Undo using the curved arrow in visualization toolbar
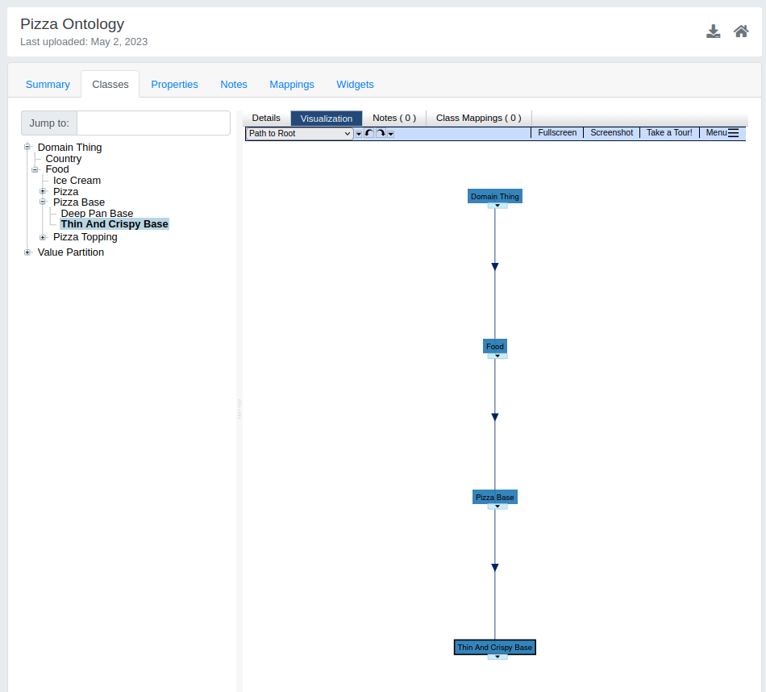Viewport: 766px width, 692px height. tap(368, 133)
